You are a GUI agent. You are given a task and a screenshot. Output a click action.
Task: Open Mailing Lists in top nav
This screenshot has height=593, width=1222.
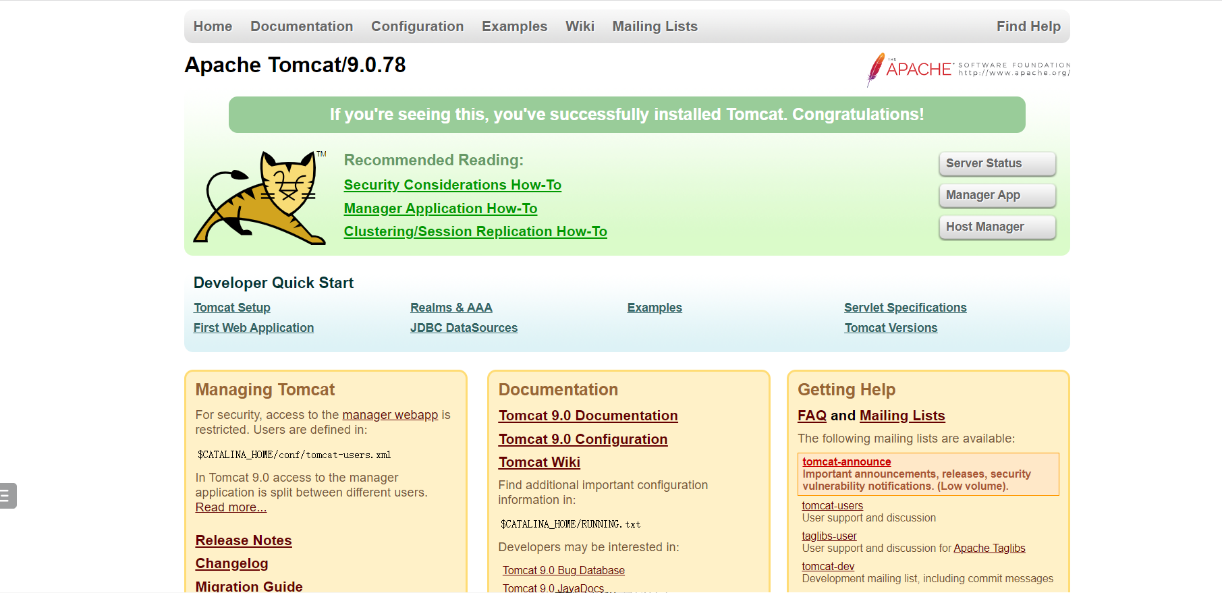click(x=655, y=26)
